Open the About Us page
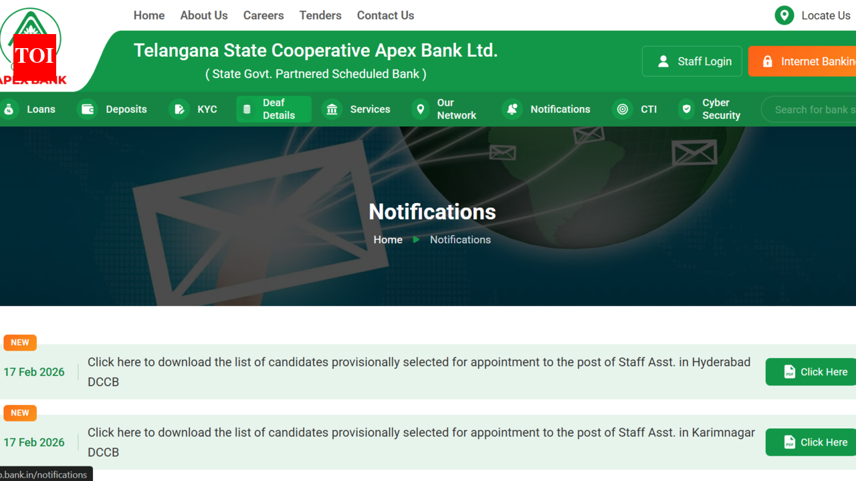856x481 pixels. pyautogui.click(x=204, y=15)
